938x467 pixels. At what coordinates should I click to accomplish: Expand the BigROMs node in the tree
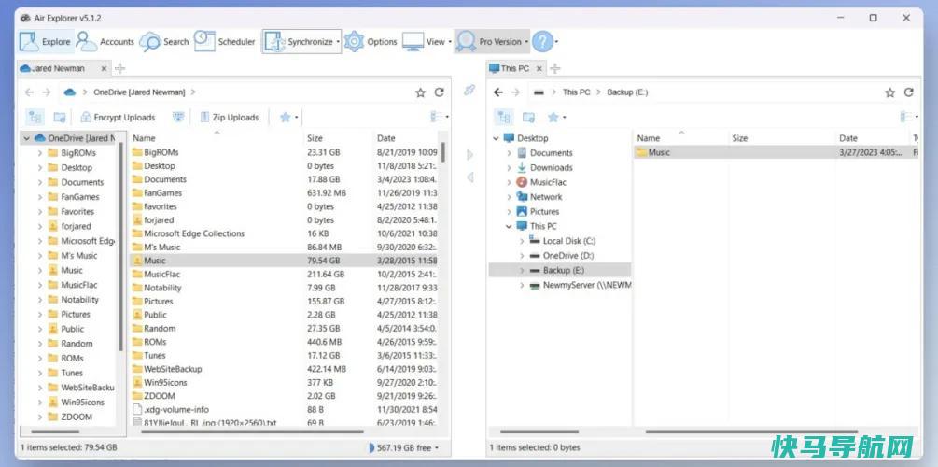(x=40, y=152)
